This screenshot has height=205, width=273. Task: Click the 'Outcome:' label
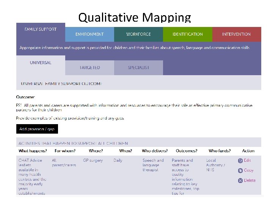click(x=25, y=97)
